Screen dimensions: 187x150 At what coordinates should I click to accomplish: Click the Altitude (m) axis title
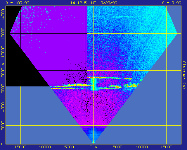click(x=184, y=75)
